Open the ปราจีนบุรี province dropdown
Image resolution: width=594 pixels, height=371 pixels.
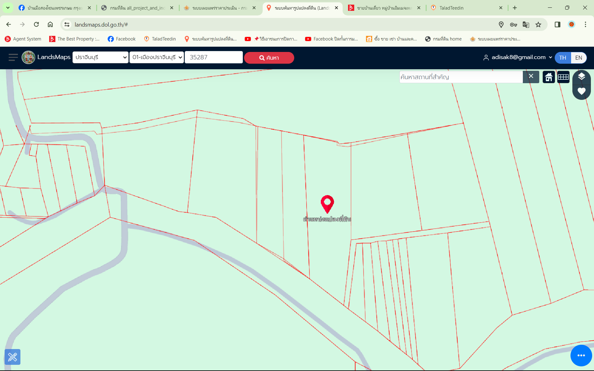coord(100,58)
